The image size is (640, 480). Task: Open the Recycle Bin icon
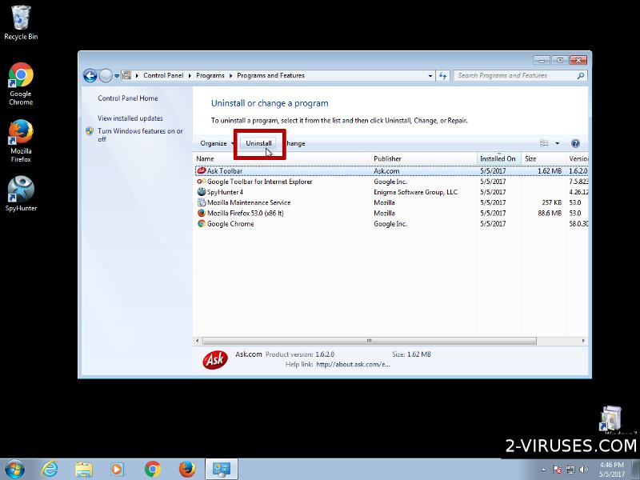(21, 22)
